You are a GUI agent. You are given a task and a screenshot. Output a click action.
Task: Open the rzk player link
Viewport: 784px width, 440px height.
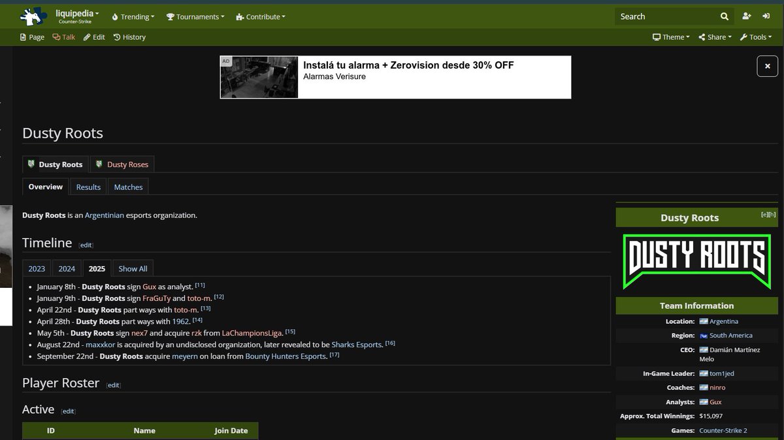[197, 333]
